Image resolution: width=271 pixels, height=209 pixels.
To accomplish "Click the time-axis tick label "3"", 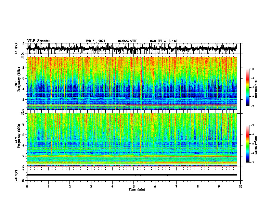I will point(91,186).
